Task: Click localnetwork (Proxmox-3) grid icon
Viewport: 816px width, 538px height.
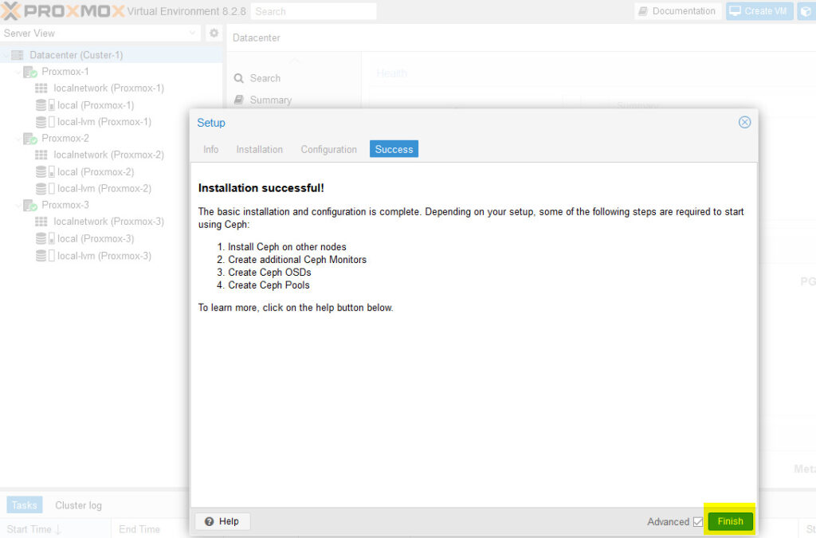Action: click(41, 222)
